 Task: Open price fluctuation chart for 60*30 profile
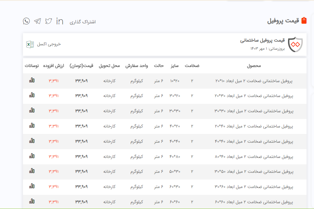[x=32, y=186]
